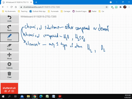This screenshot has width=132, height=99.
Task: Click the Shutterstock advertisement banner
Action: tap(9, 88)
